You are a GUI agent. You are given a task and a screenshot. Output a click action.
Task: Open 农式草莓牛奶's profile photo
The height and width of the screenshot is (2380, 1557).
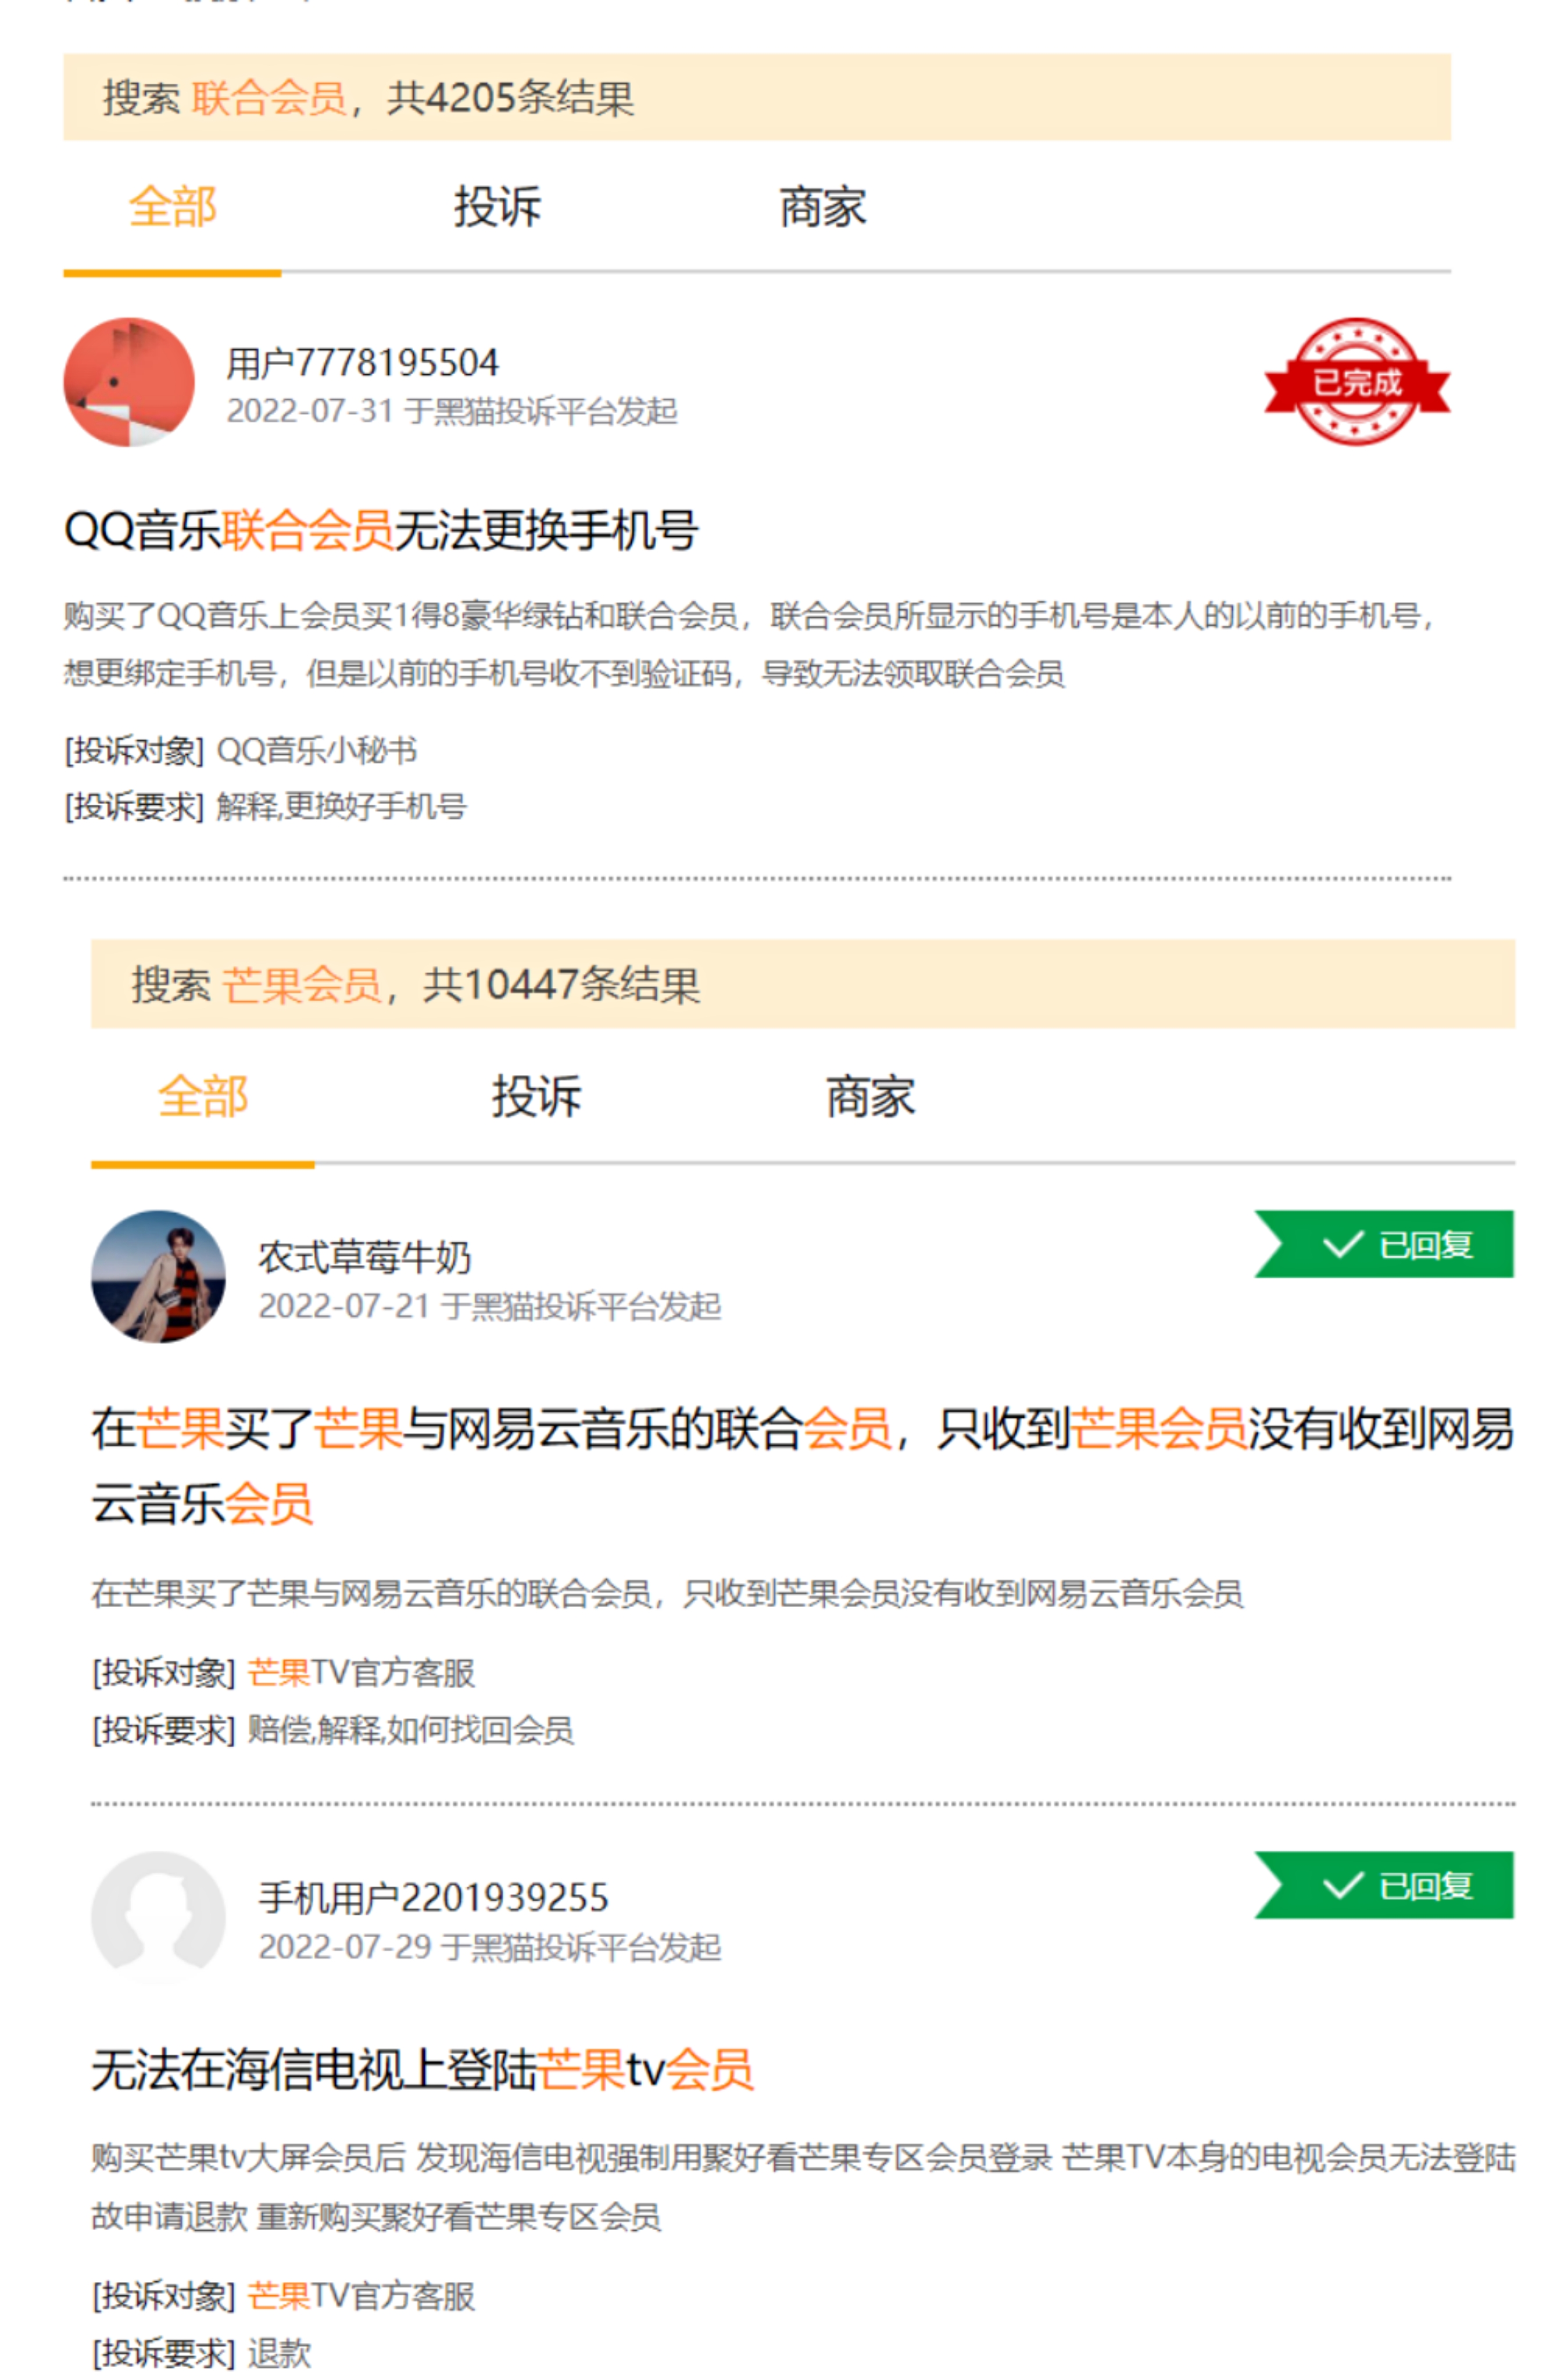[x=158, y=1276]
